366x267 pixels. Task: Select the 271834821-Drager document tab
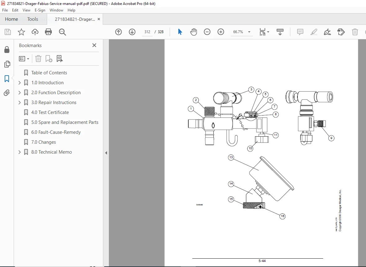tap(75, 19)
